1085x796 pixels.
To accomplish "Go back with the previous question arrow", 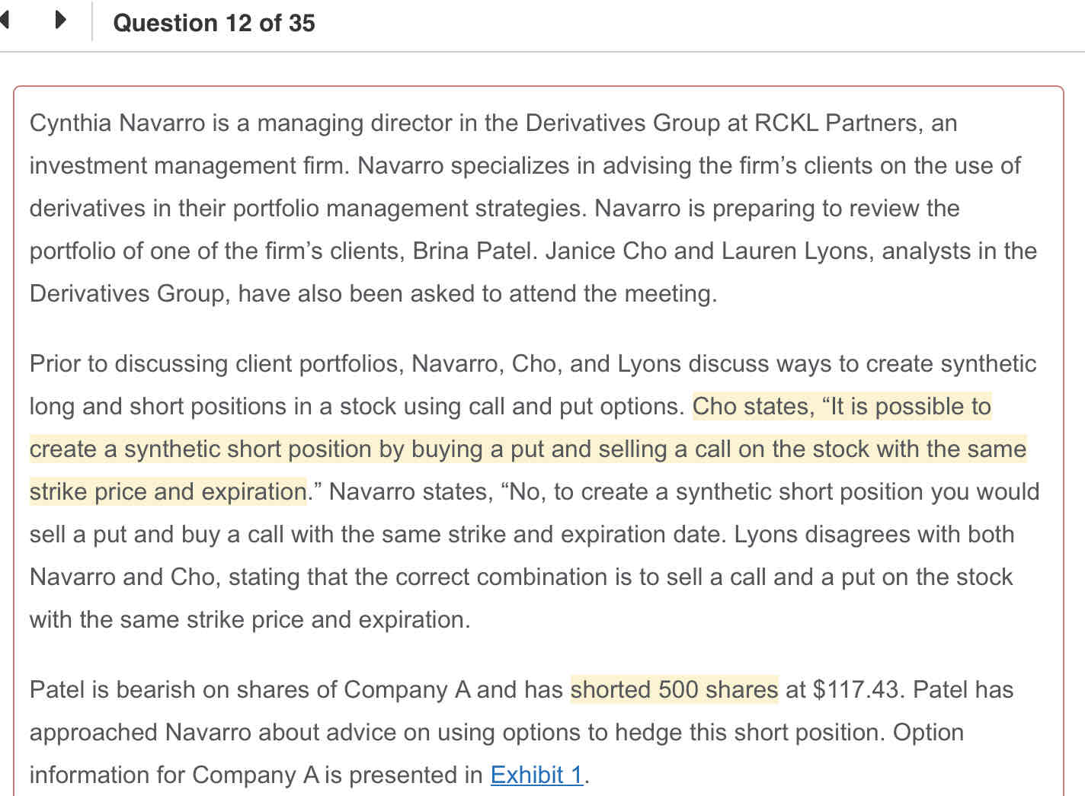I will [5, 20].
